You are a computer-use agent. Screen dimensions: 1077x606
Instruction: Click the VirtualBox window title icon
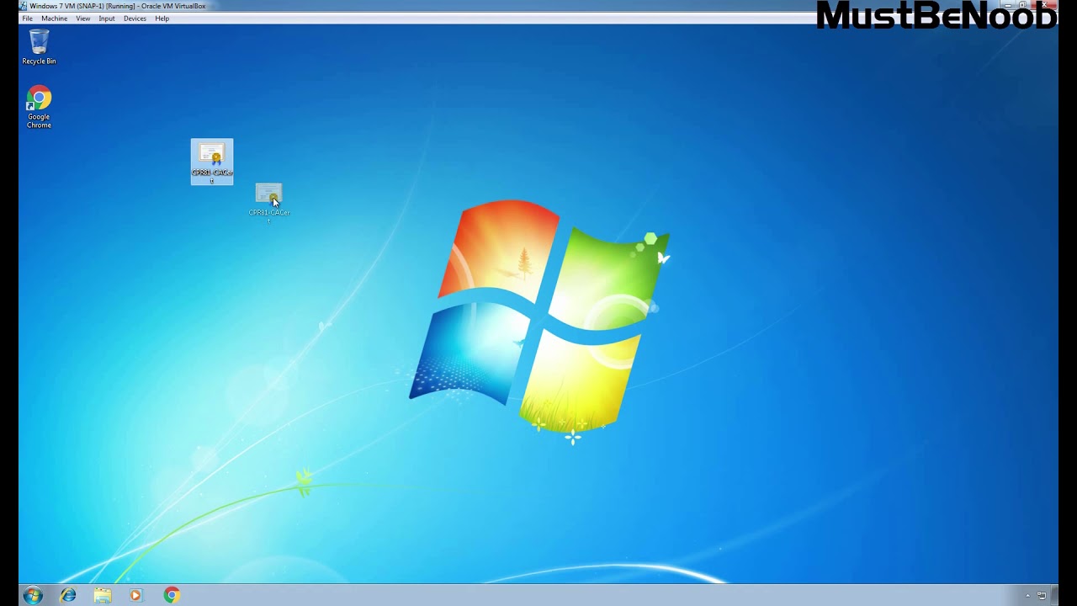[24, 6]
